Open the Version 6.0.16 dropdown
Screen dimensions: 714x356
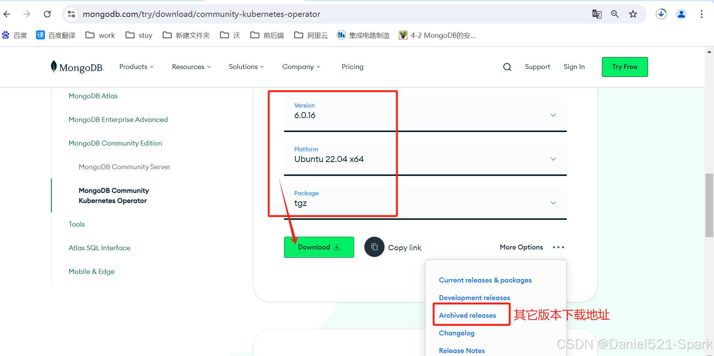tap(425, 115)
